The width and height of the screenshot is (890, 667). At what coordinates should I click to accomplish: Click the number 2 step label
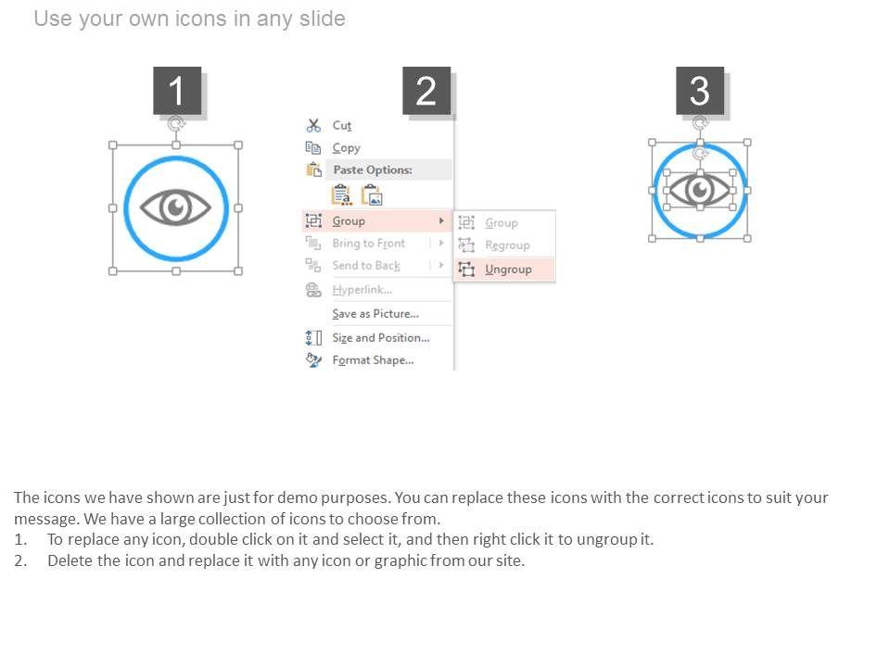(x=426, y=91)
